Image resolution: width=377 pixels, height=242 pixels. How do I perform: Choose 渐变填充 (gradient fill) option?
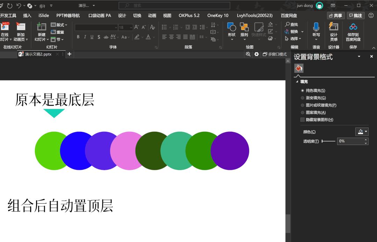(302, 98)
